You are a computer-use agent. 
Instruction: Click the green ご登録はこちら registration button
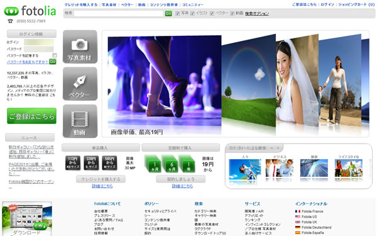point(31,116)
